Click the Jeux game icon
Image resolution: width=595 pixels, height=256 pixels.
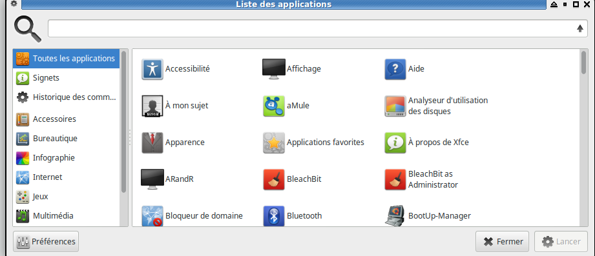coord(23,197)
